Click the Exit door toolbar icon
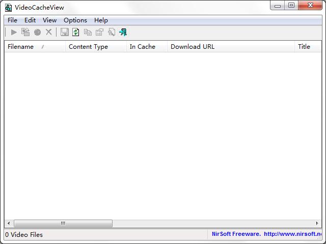The width and height of the screenshot is (326, 244). coord(123,33)
